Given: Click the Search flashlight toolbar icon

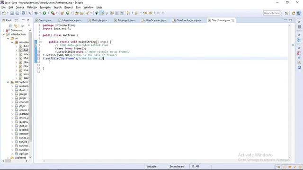Looking at the screenshot, I should (x=87, y=13).
